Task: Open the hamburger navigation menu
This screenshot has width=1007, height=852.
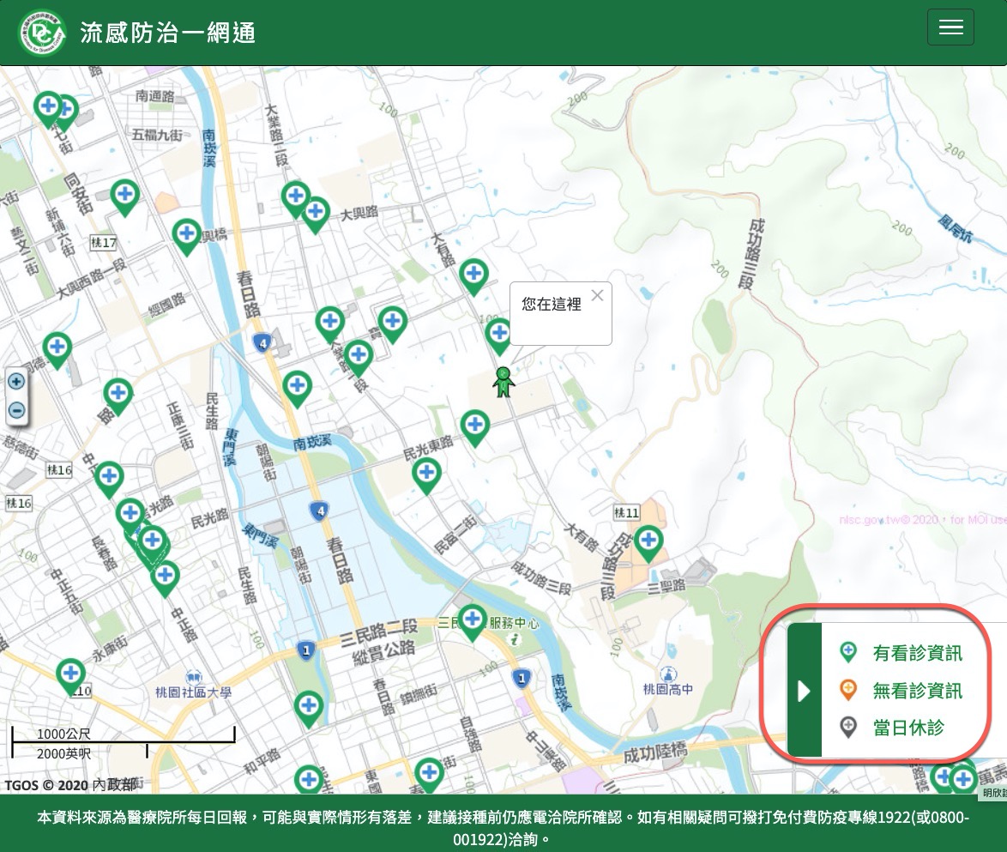Action: coord(950,27)
